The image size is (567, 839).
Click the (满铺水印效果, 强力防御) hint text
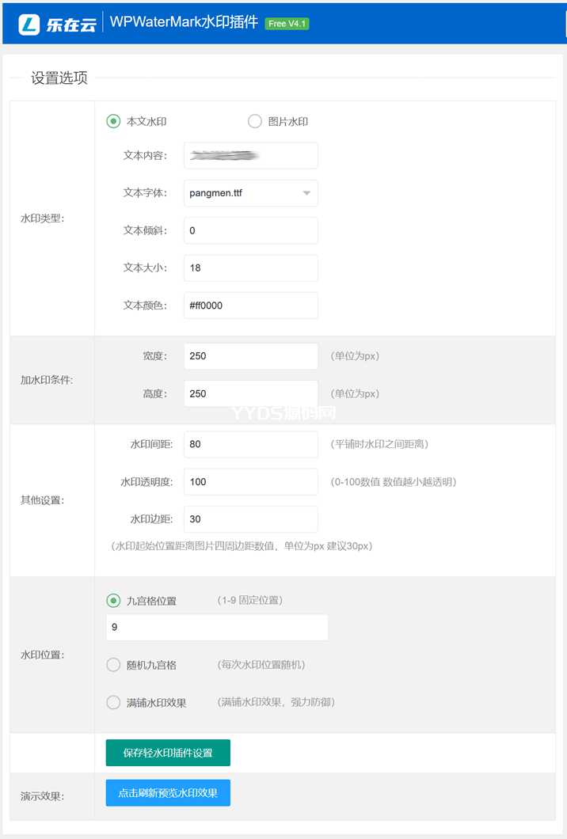click(x=276, y=702)
